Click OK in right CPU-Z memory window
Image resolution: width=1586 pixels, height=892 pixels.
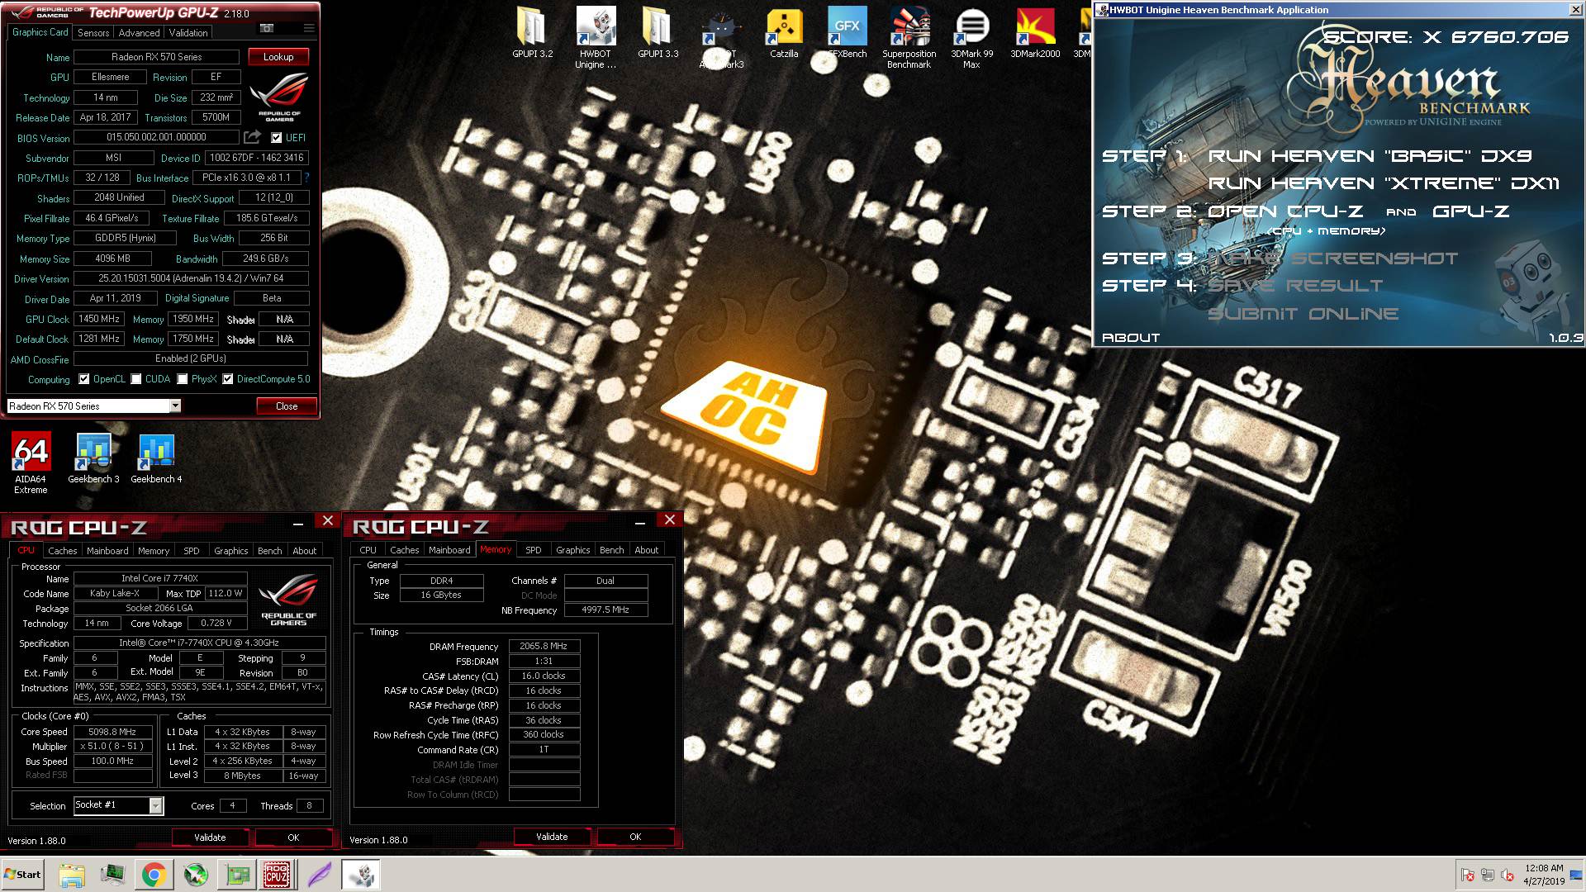pyautogui.click(x=635, y=837)
